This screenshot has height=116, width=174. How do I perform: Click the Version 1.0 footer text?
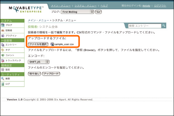tap(15, 100)
